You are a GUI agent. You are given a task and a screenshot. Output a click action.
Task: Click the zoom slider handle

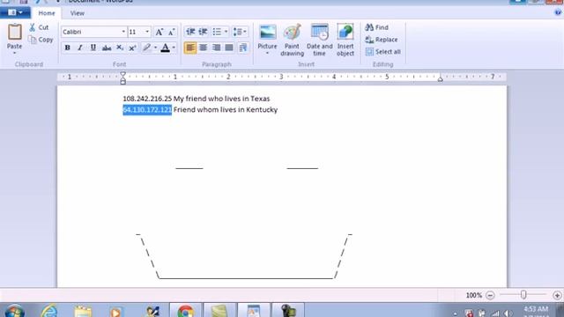(x=523, y=295)
